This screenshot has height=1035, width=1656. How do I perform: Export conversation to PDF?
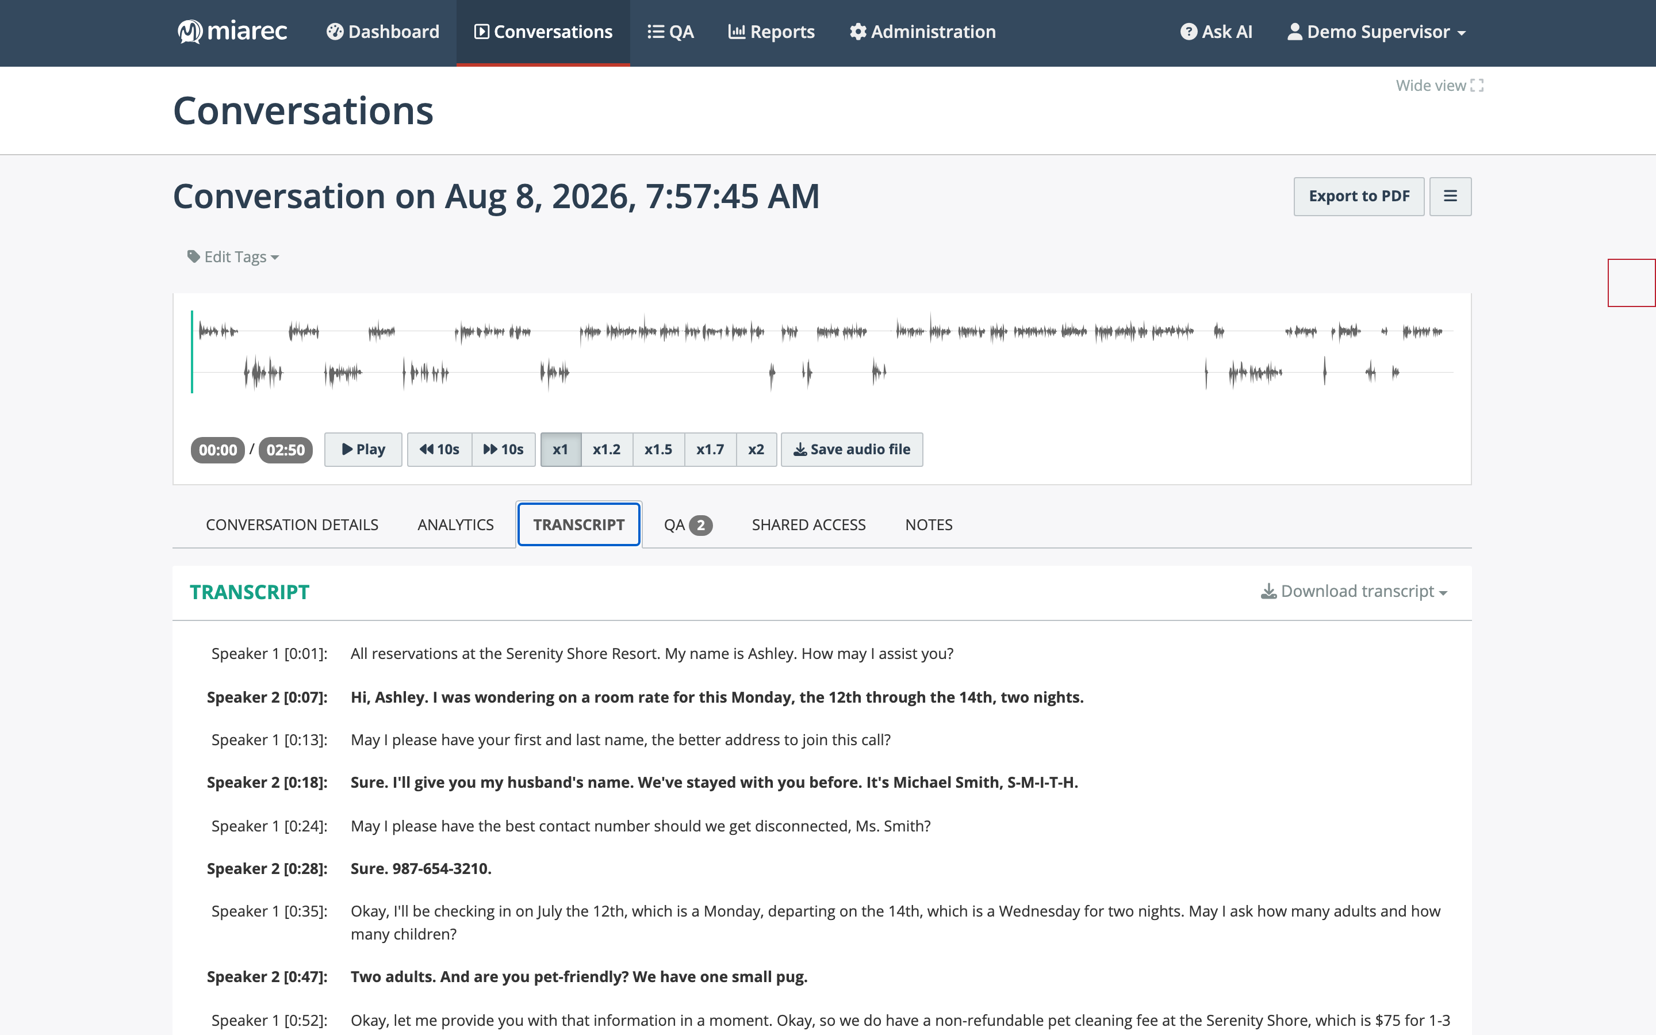tap(1359, 197)
